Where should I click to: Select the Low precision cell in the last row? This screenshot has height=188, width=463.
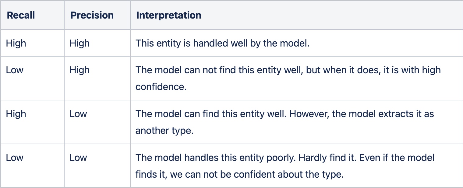(x=78, y=158)
